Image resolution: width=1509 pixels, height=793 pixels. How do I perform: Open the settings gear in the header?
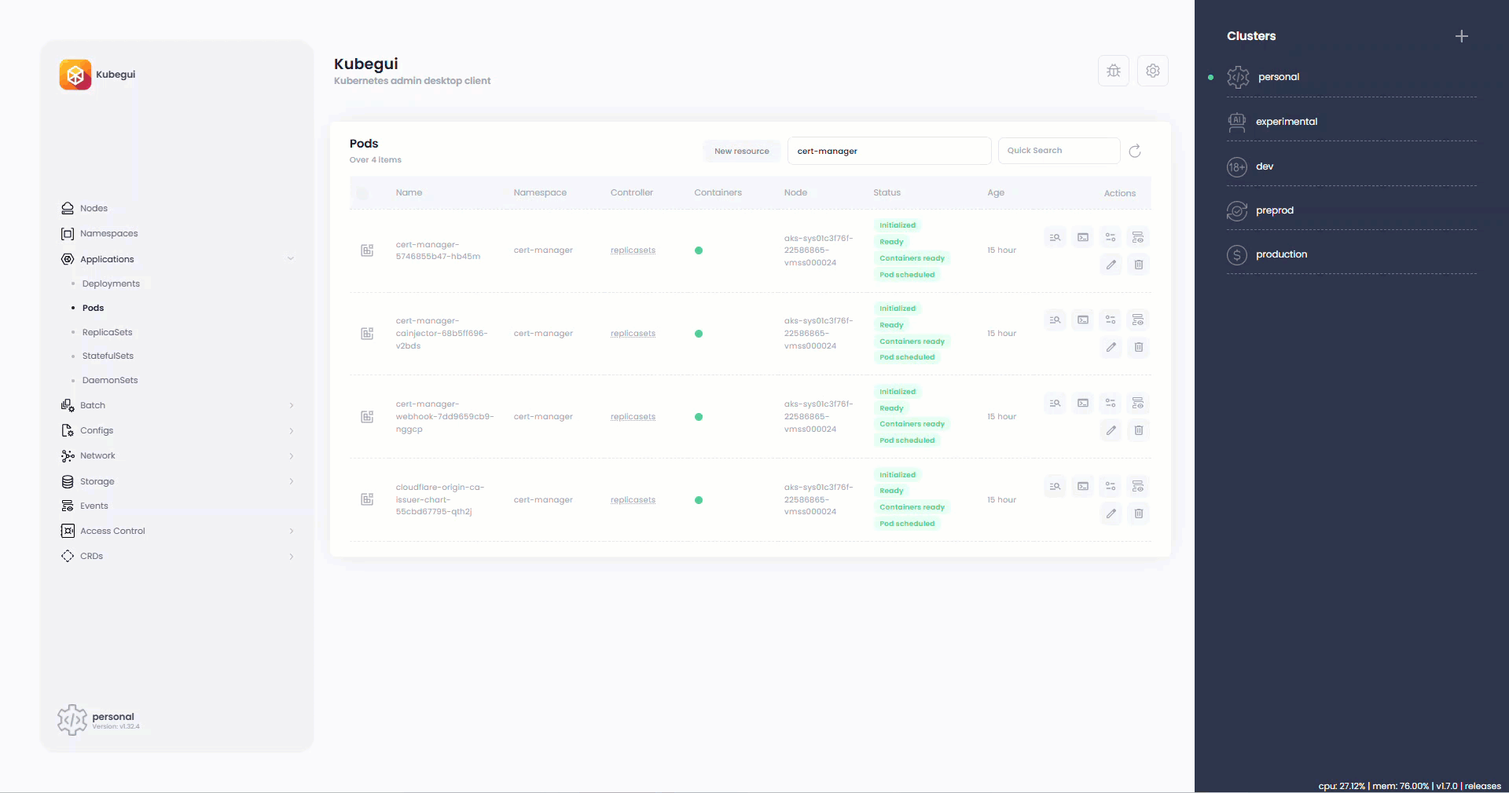click(x=1152, y=71)
